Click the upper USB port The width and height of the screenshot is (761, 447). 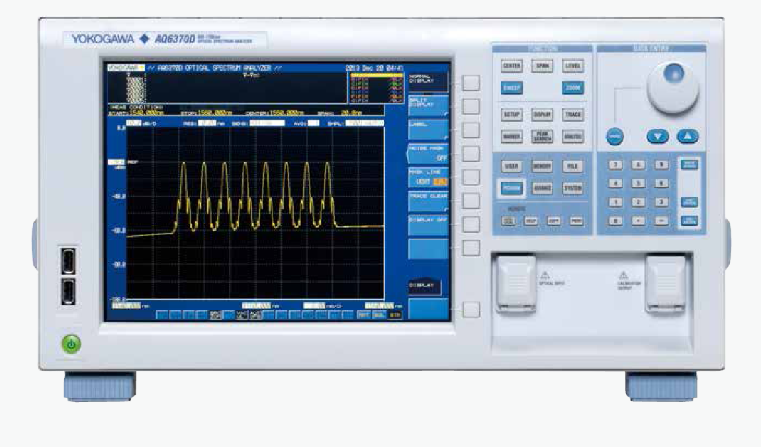[x=67, y=262]
